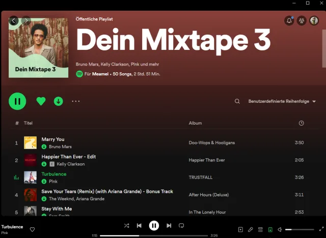Screen dimensions: 326x238
Task: Open the notifications bell
Action: (x=289, y=20)
